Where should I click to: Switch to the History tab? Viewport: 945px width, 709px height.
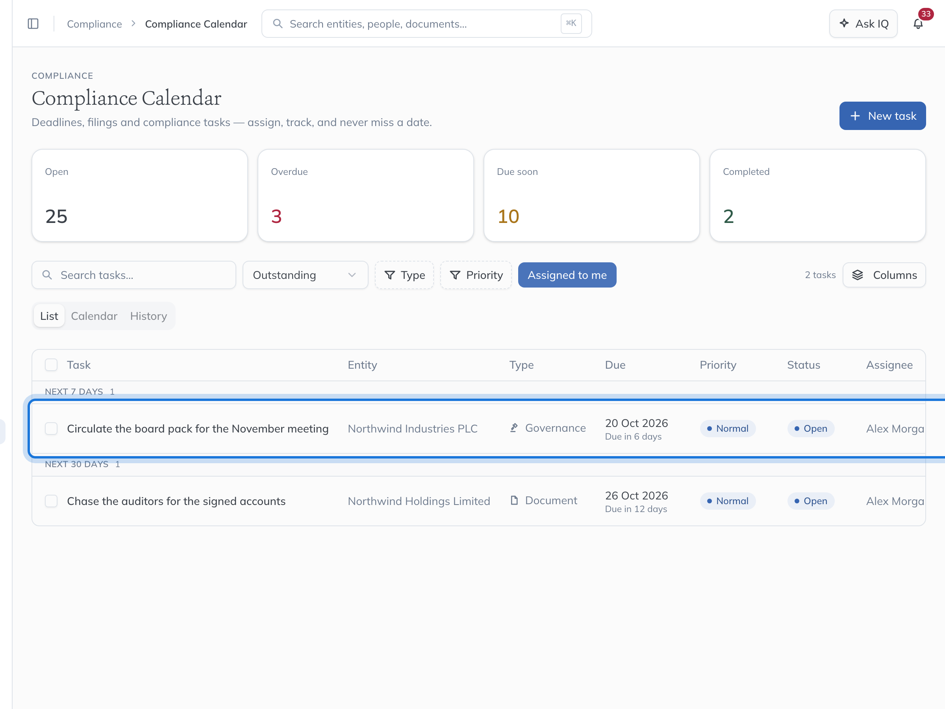click(x=149, y=316)
